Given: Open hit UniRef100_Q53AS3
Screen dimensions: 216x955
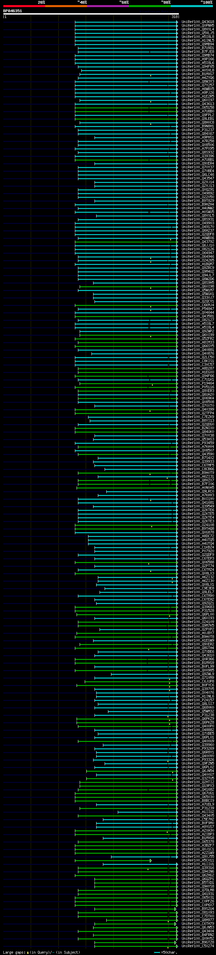Looking at the screenshot, I should pyautogui.click(x=197, y=440).
